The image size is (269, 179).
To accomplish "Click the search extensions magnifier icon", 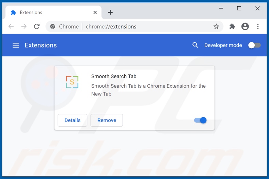I will tap(195, 45).
